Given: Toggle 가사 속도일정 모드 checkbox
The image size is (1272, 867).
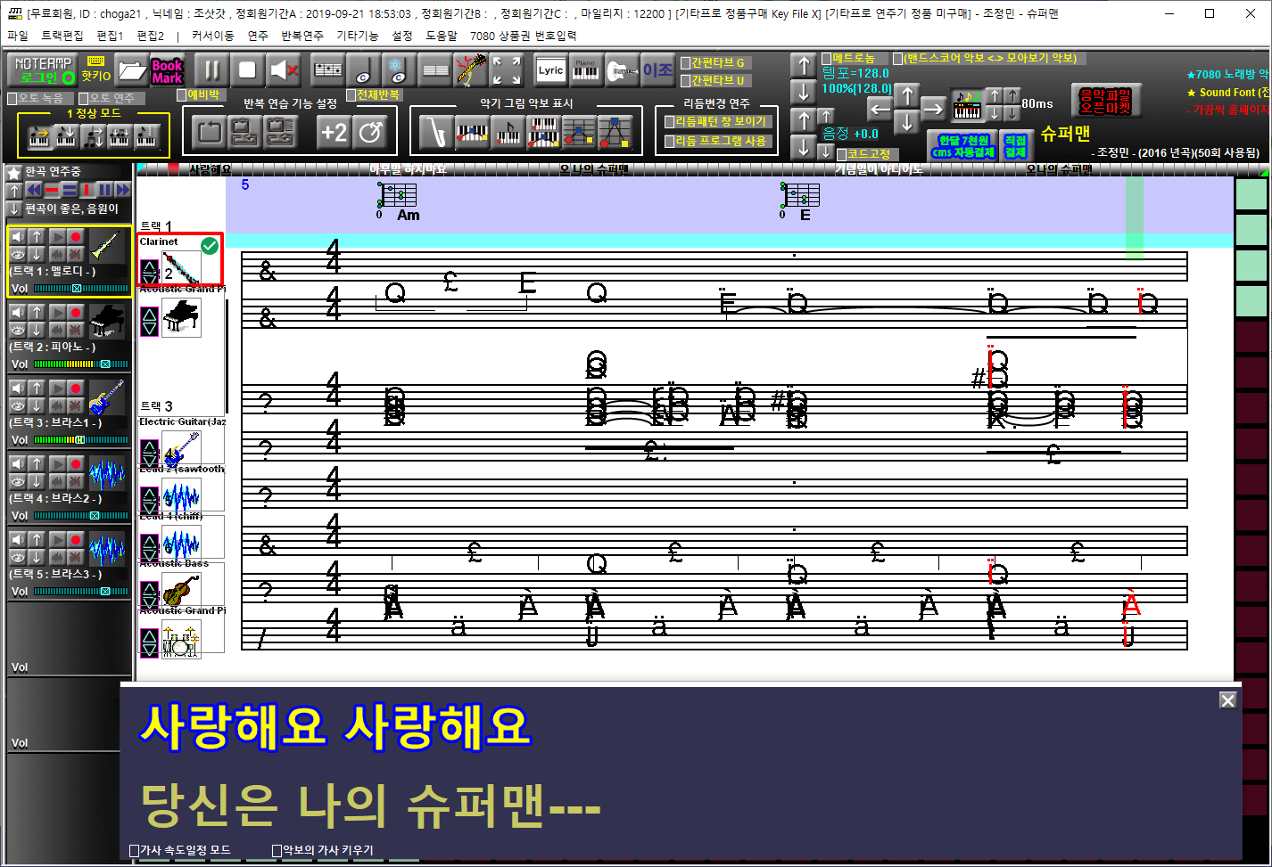Looking at the screenshot, I should (134, 851).
